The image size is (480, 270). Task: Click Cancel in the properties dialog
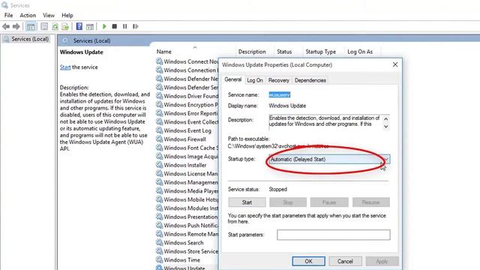click(x=345, y=261)
